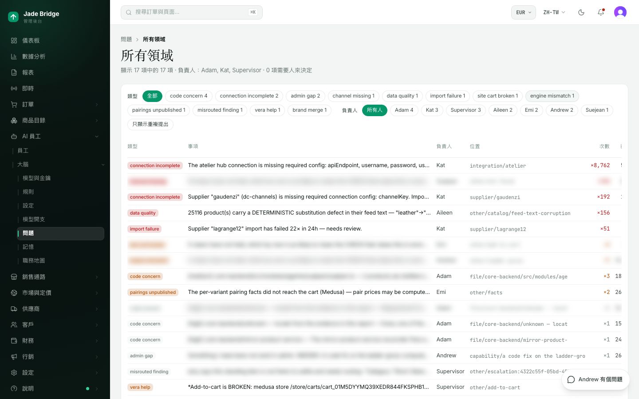Click the 供應商 truck icon
The image size is (639, 399).
pos(14,309)
